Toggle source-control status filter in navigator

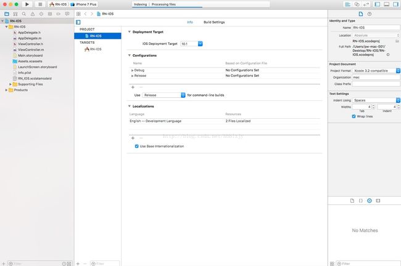69,264
